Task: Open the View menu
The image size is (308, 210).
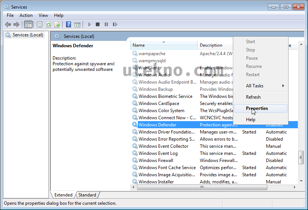Action: (x=43, y=15)
